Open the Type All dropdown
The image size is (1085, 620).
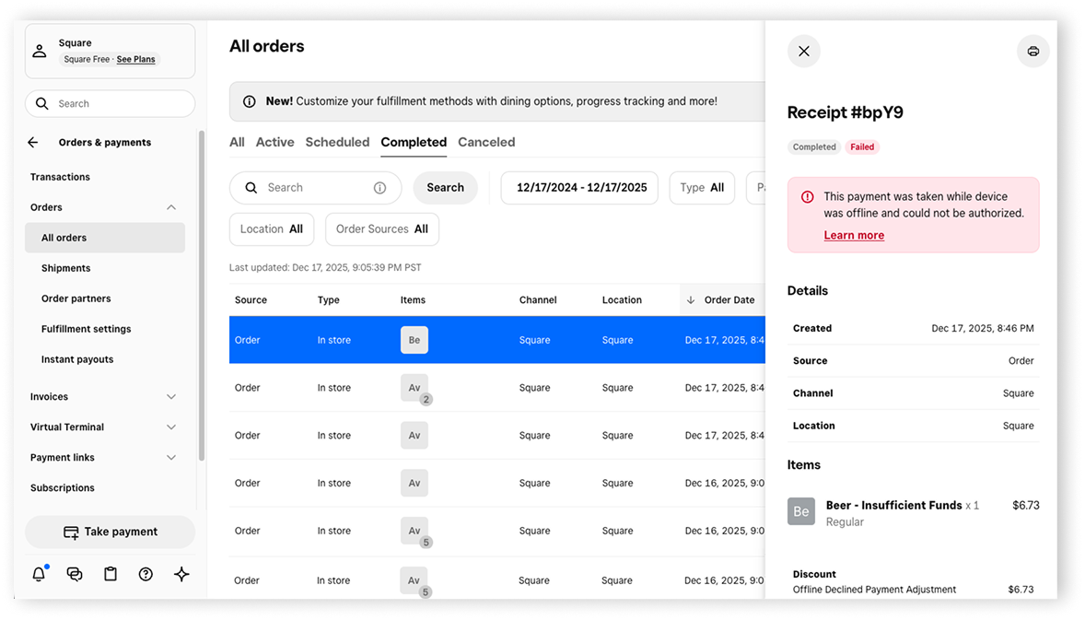point(702,187)
